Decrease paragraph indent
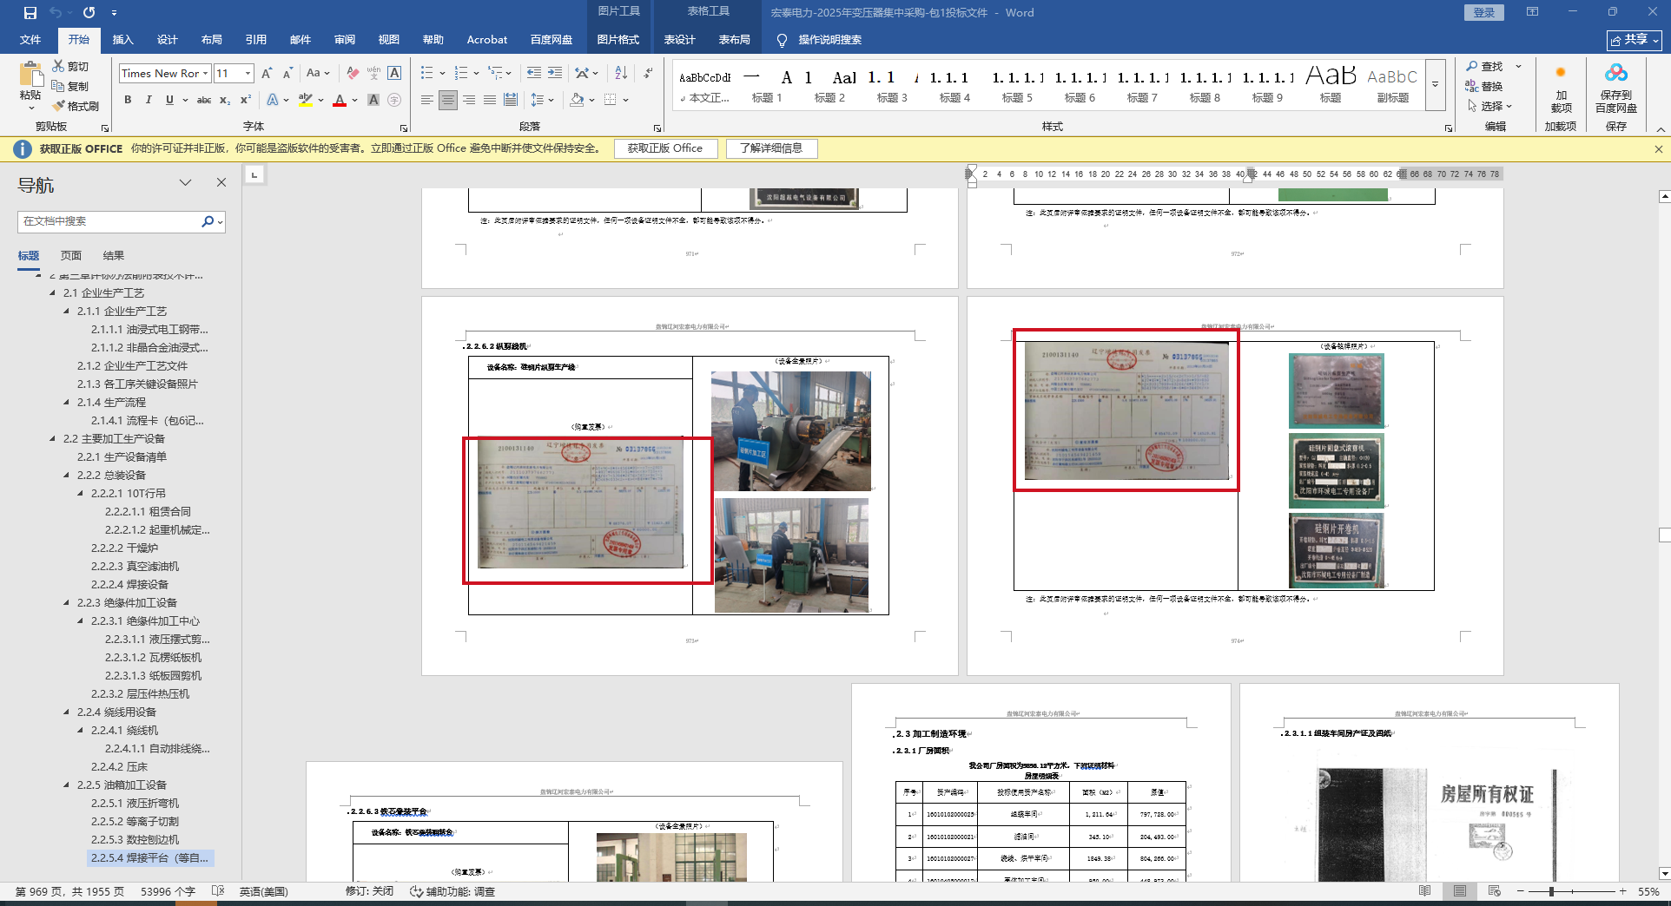The image size is (1671, 906). click(x=533, y=74)
